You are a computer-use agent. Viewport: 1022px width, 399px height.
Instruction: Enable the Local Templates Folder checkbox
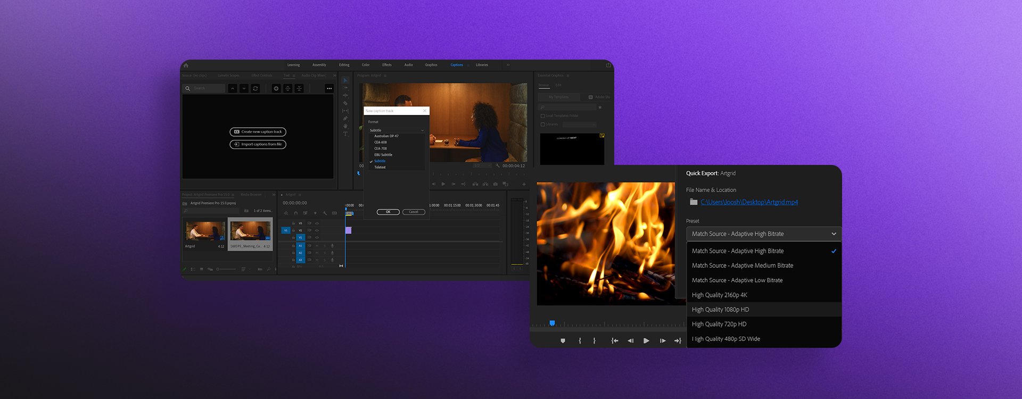tap(542, 115)
